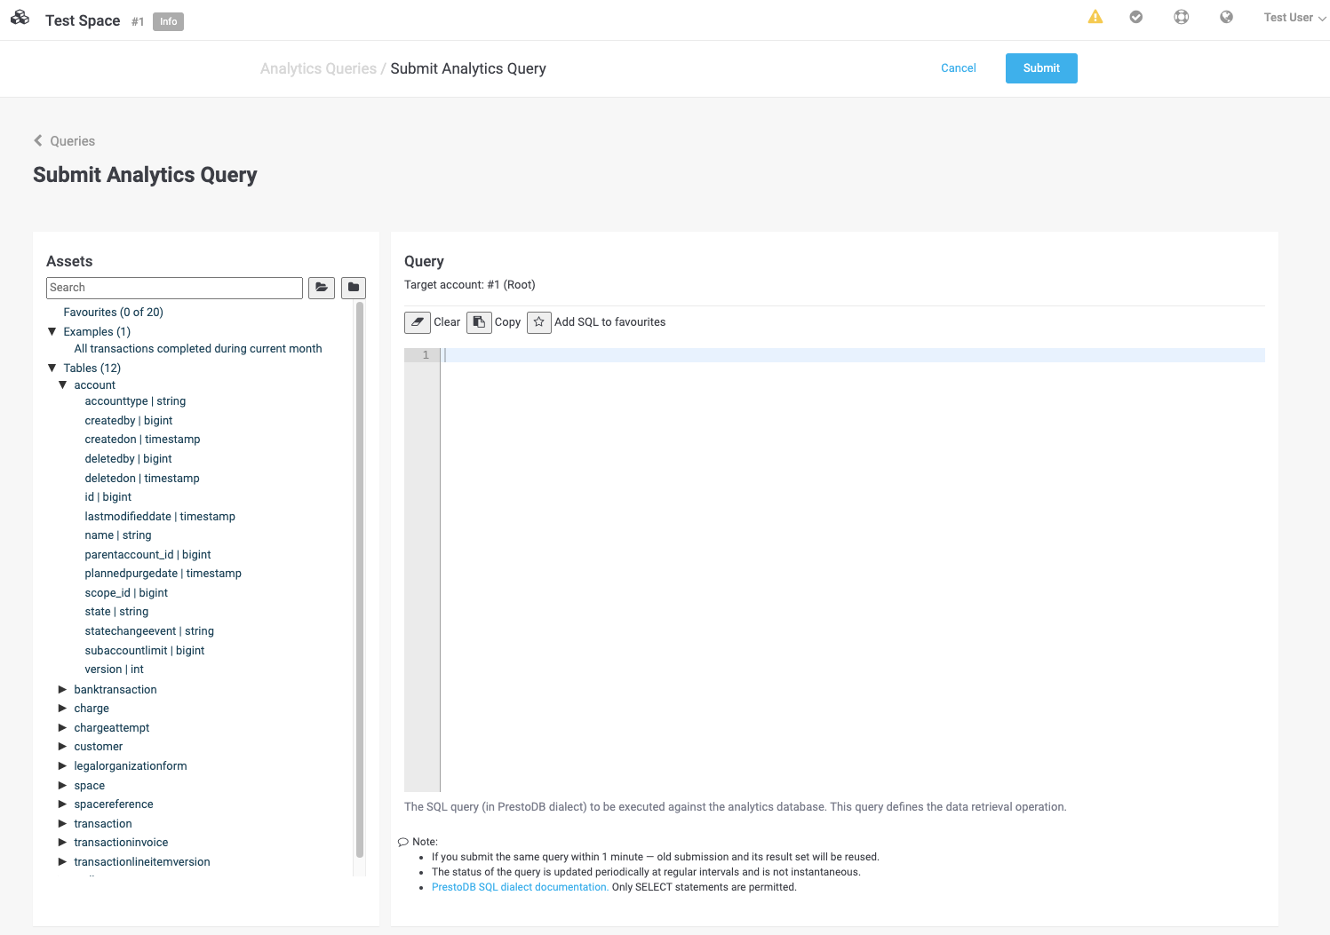Click the checkmark circle icon in the header
Viewport: 1330px width, 935px height.
1136,17
